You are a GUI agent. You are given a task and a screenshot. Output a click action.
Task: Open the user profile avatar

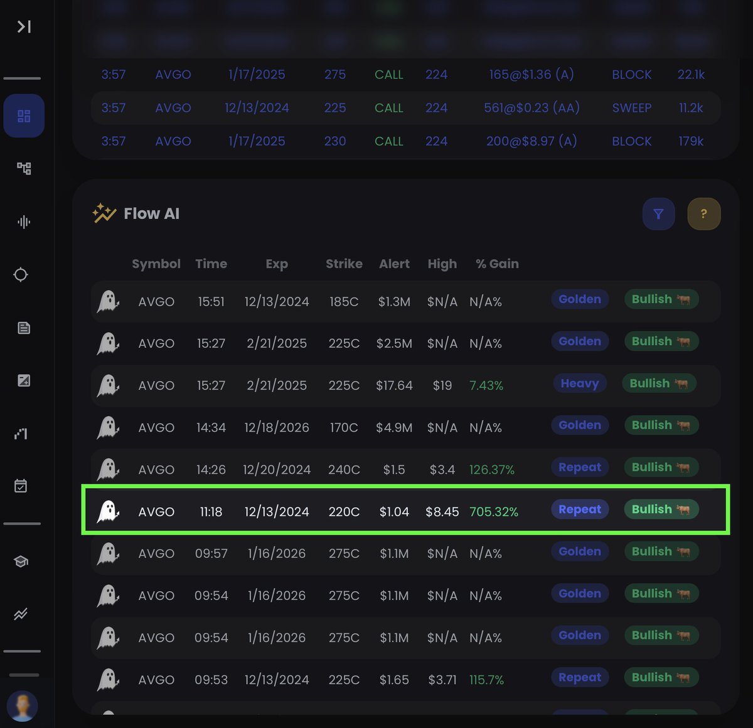click(x=23, y=706)
